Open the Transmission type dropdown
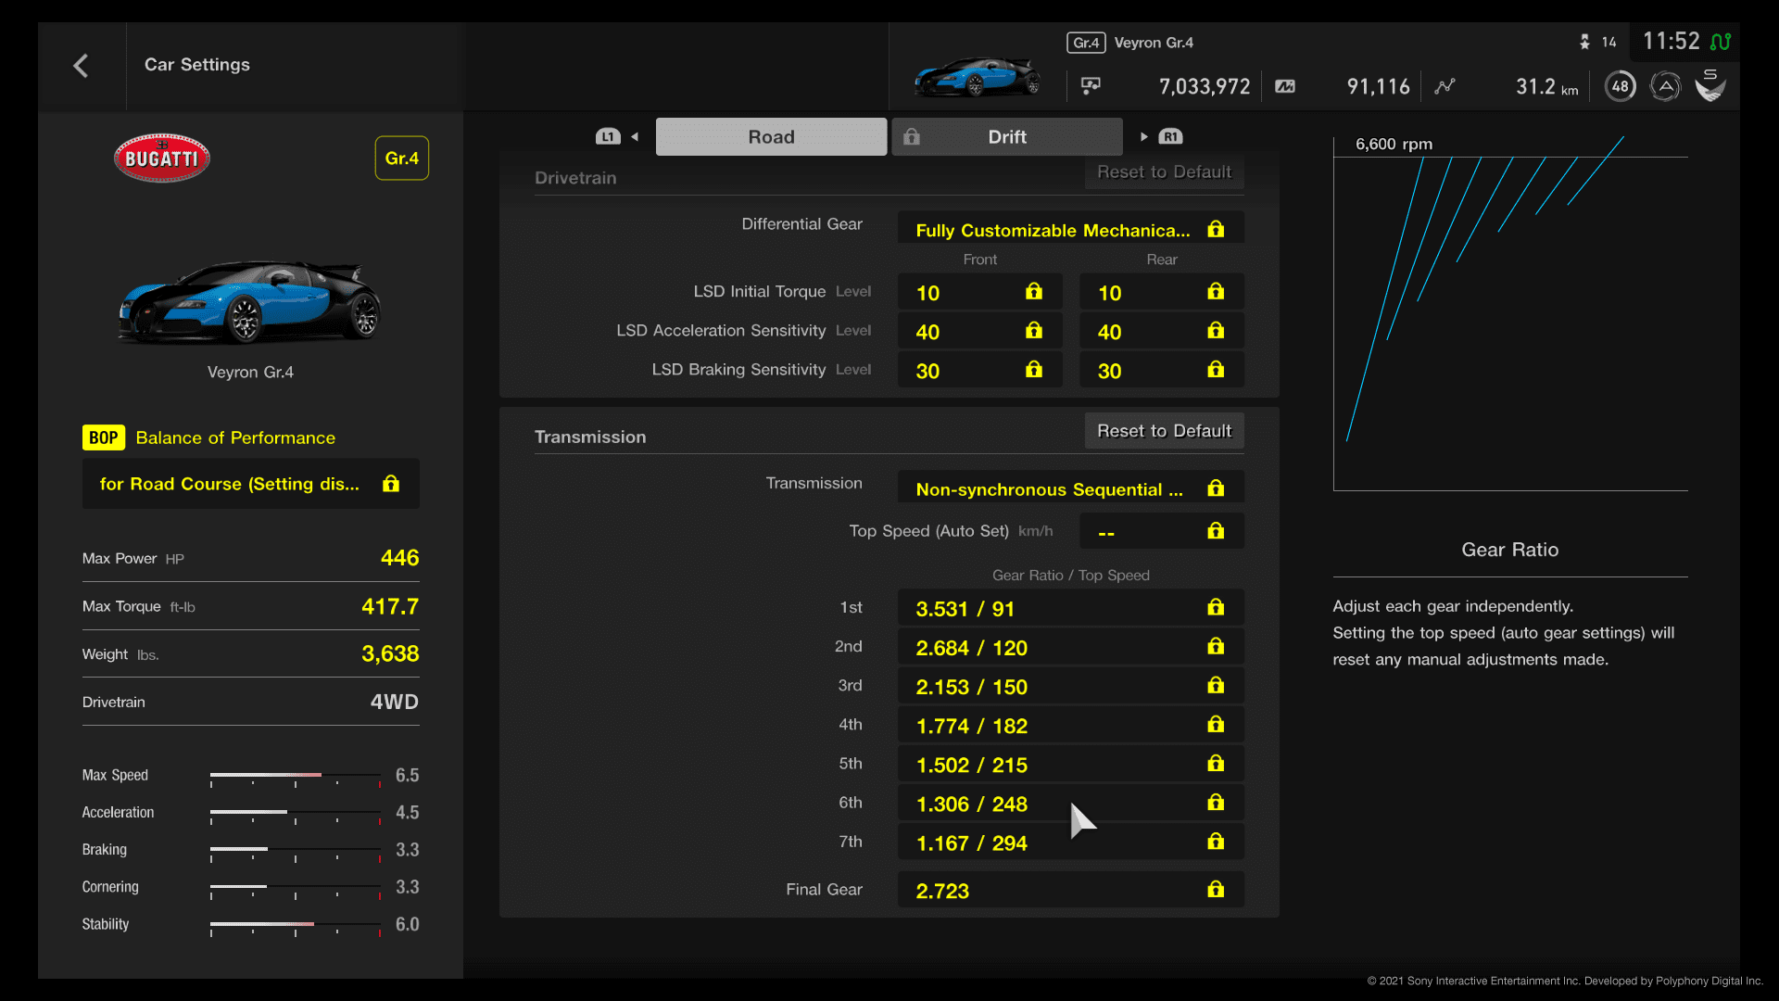Image resolution: width=1779 pixels, height=1001 pixels. pyautogui.click(x=1070, y=488)
